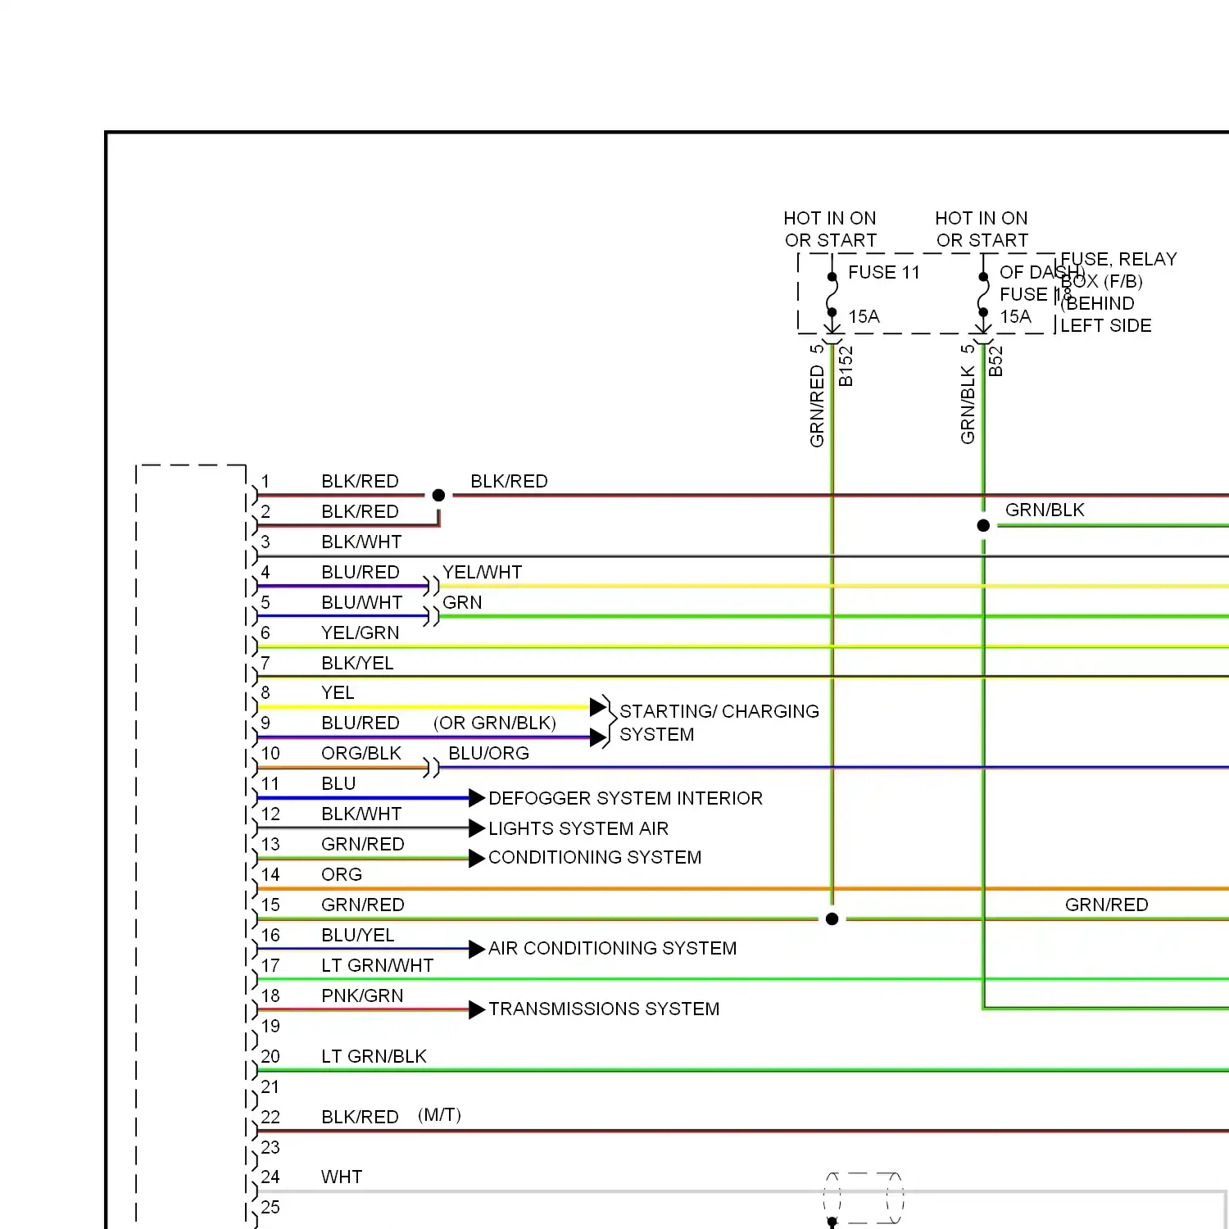The image size is (1229, 1229).
Task: Click the LT GRN/WHT label on pin 17
Action: pyautogui.click(x=378, y=965)
